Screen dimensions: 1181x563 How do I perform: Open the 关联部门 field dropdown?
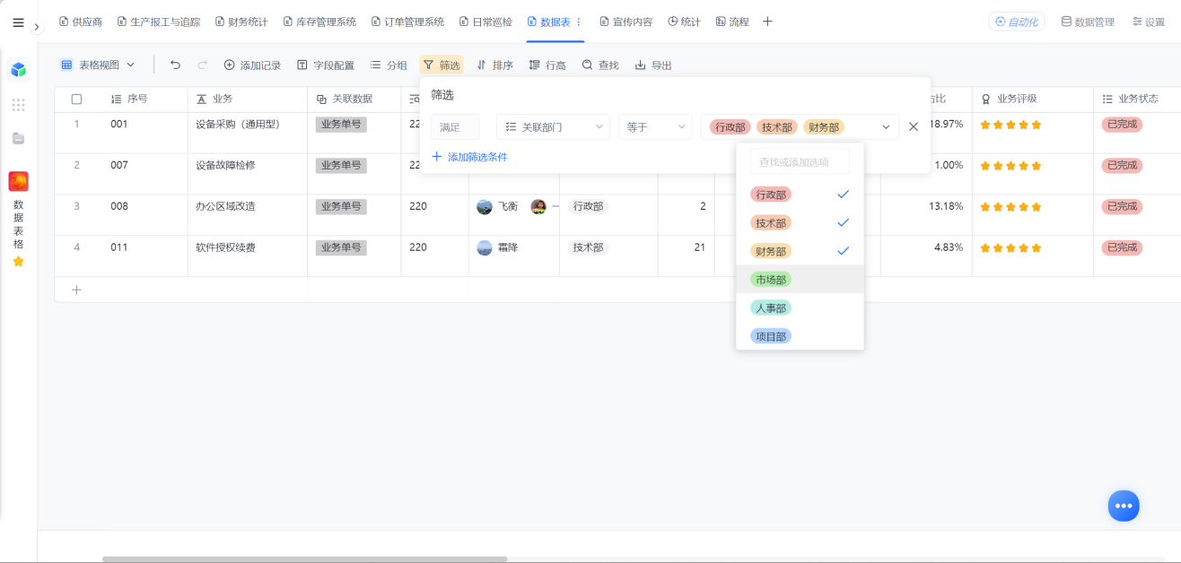[x=553, y=127]
